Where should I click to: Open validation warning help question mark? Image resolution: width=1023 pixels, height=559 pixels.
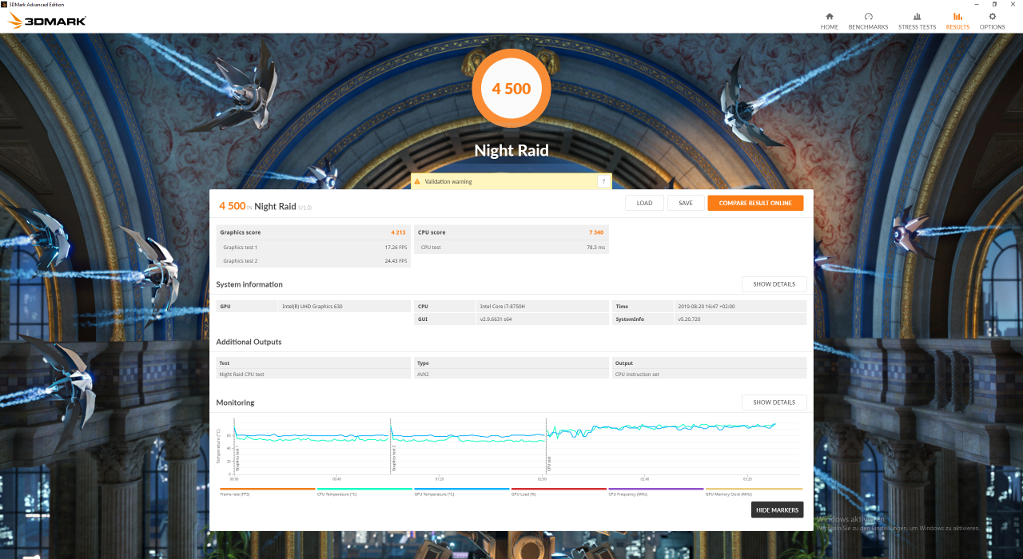click(x=603, y=181)
